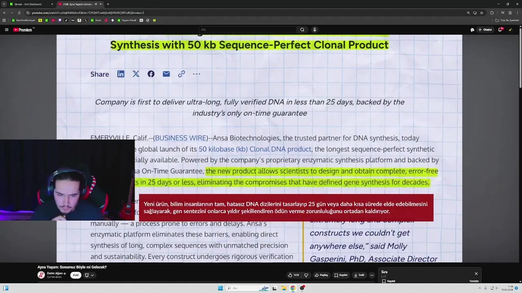Open browser extensions puzzle icon
This screenshot has width=522, height=293.
click(492, 13)
